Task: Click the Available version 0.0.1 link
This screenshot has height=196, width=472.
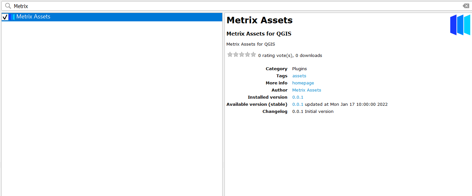Action: [298, 104]
